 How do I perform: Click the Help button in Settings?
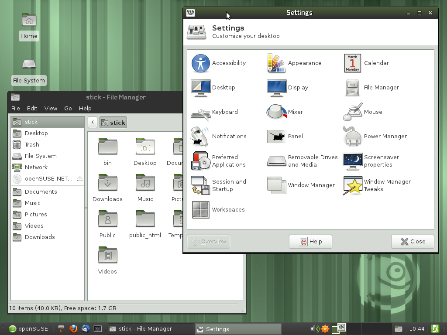(x=310, y=242)
